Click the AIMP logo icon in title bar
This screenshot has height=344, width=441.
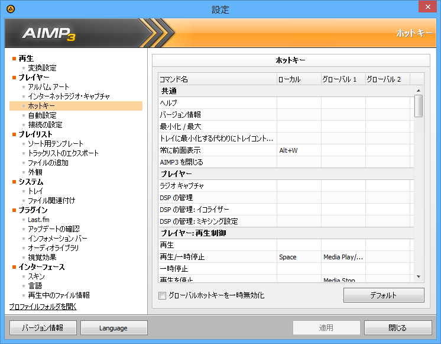click(x=11, y=9)
